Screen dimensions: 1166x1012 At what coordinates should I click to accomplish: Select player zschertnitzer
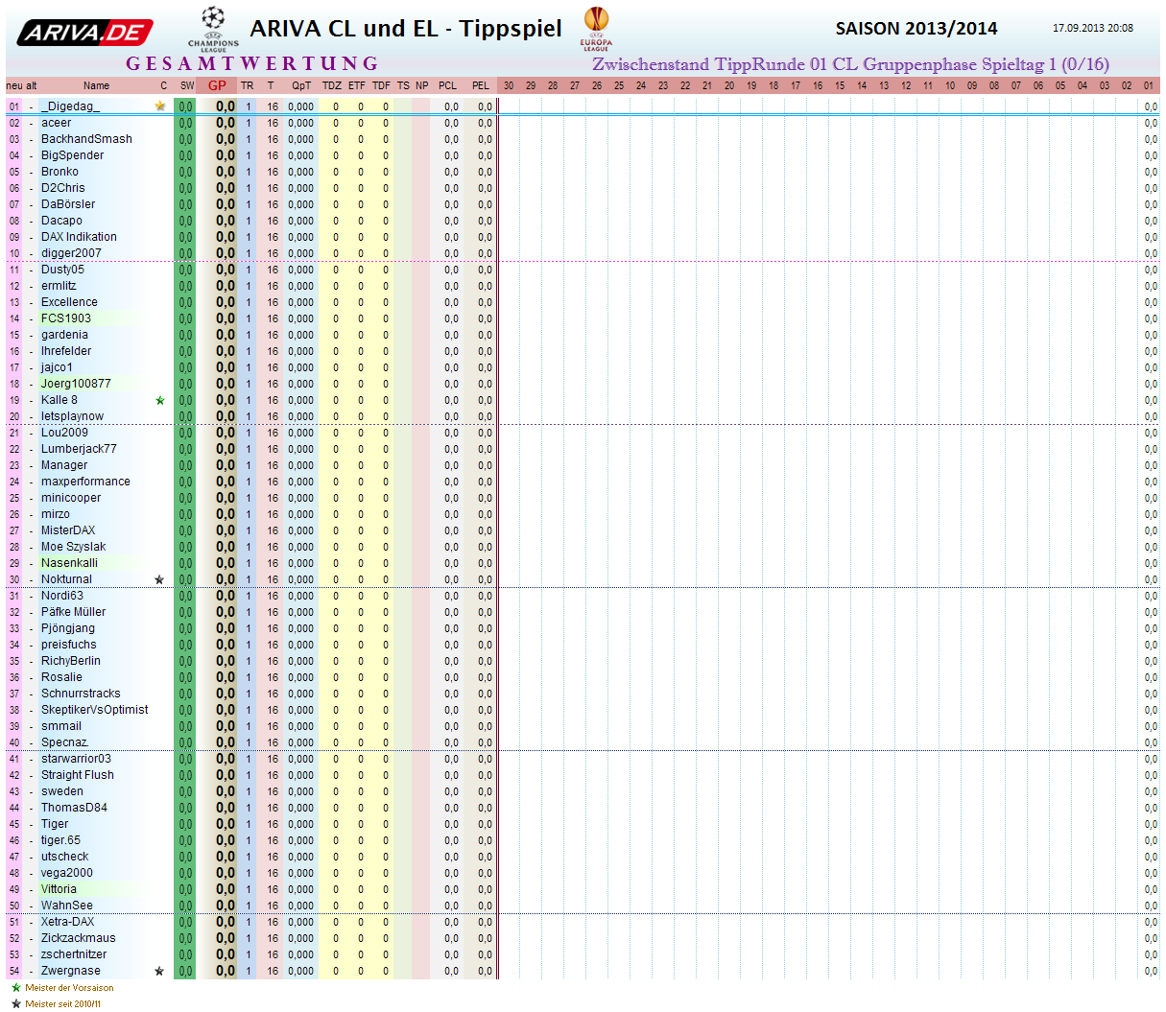click(x=74, y=954)
